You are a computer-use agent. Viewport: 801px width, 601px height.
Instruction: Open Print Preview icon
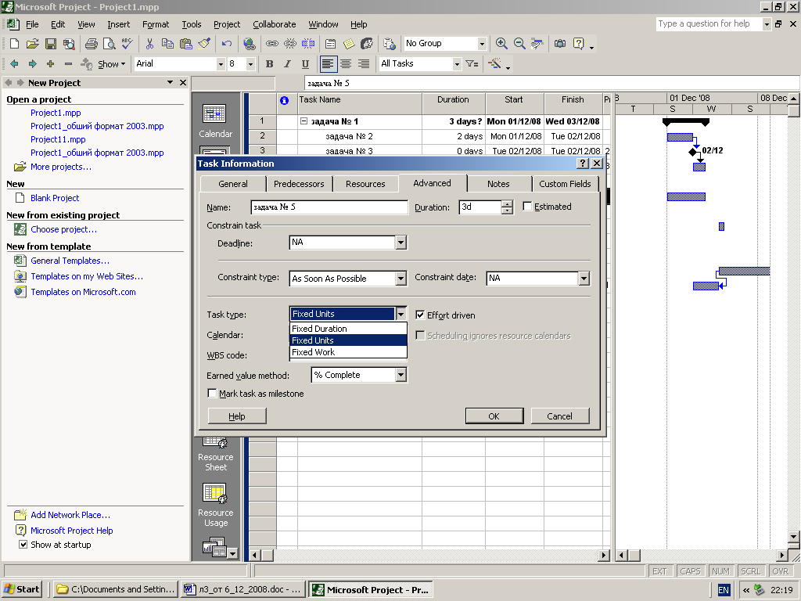109,44
